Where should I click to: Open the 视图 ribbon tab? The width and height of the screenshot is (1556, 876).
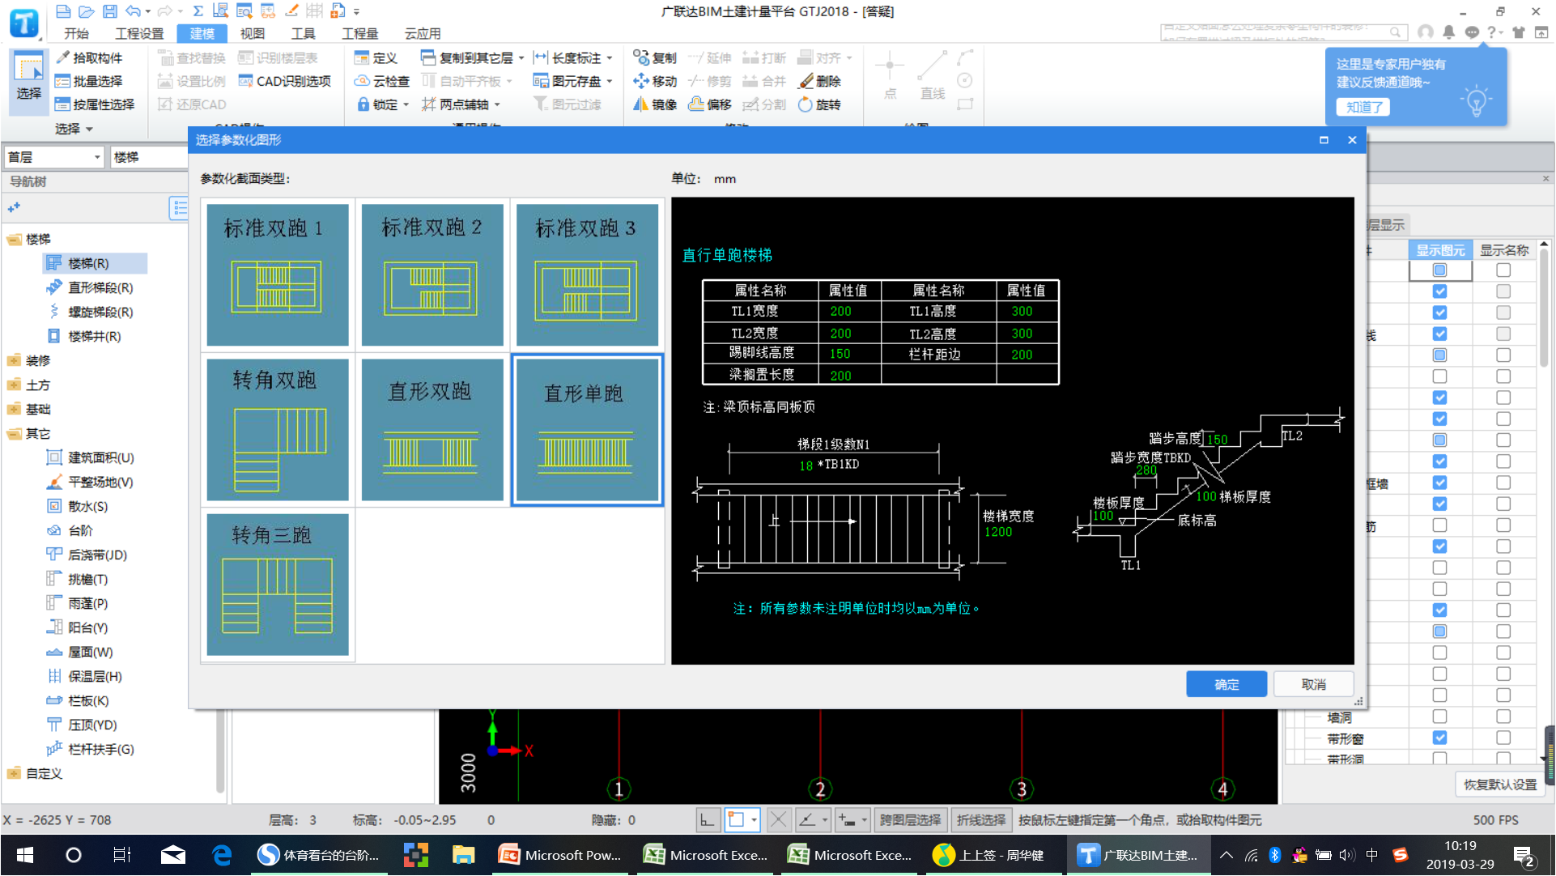pyautogui.click(x=252, y=33)
